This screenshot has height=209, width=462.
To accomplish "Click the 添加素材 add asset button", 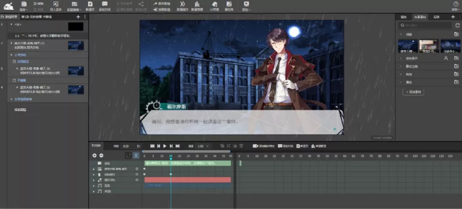I will pyautogui.click(x=413, y=92).
